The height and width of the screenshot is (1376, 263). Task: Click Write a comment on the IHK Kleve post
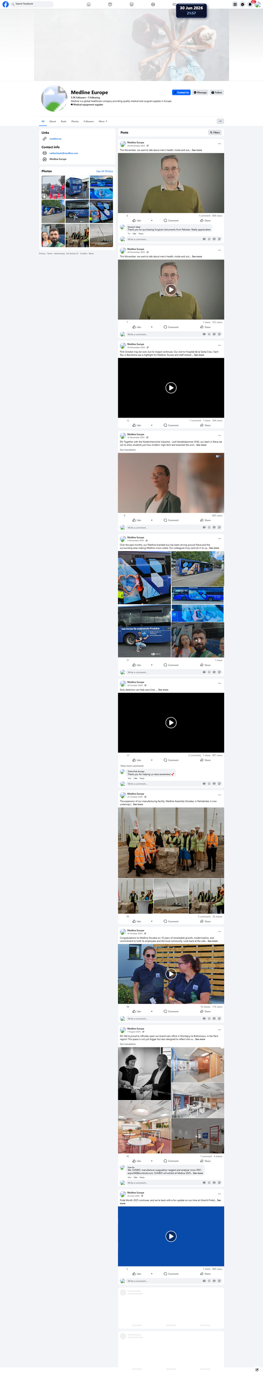(163, 527)
